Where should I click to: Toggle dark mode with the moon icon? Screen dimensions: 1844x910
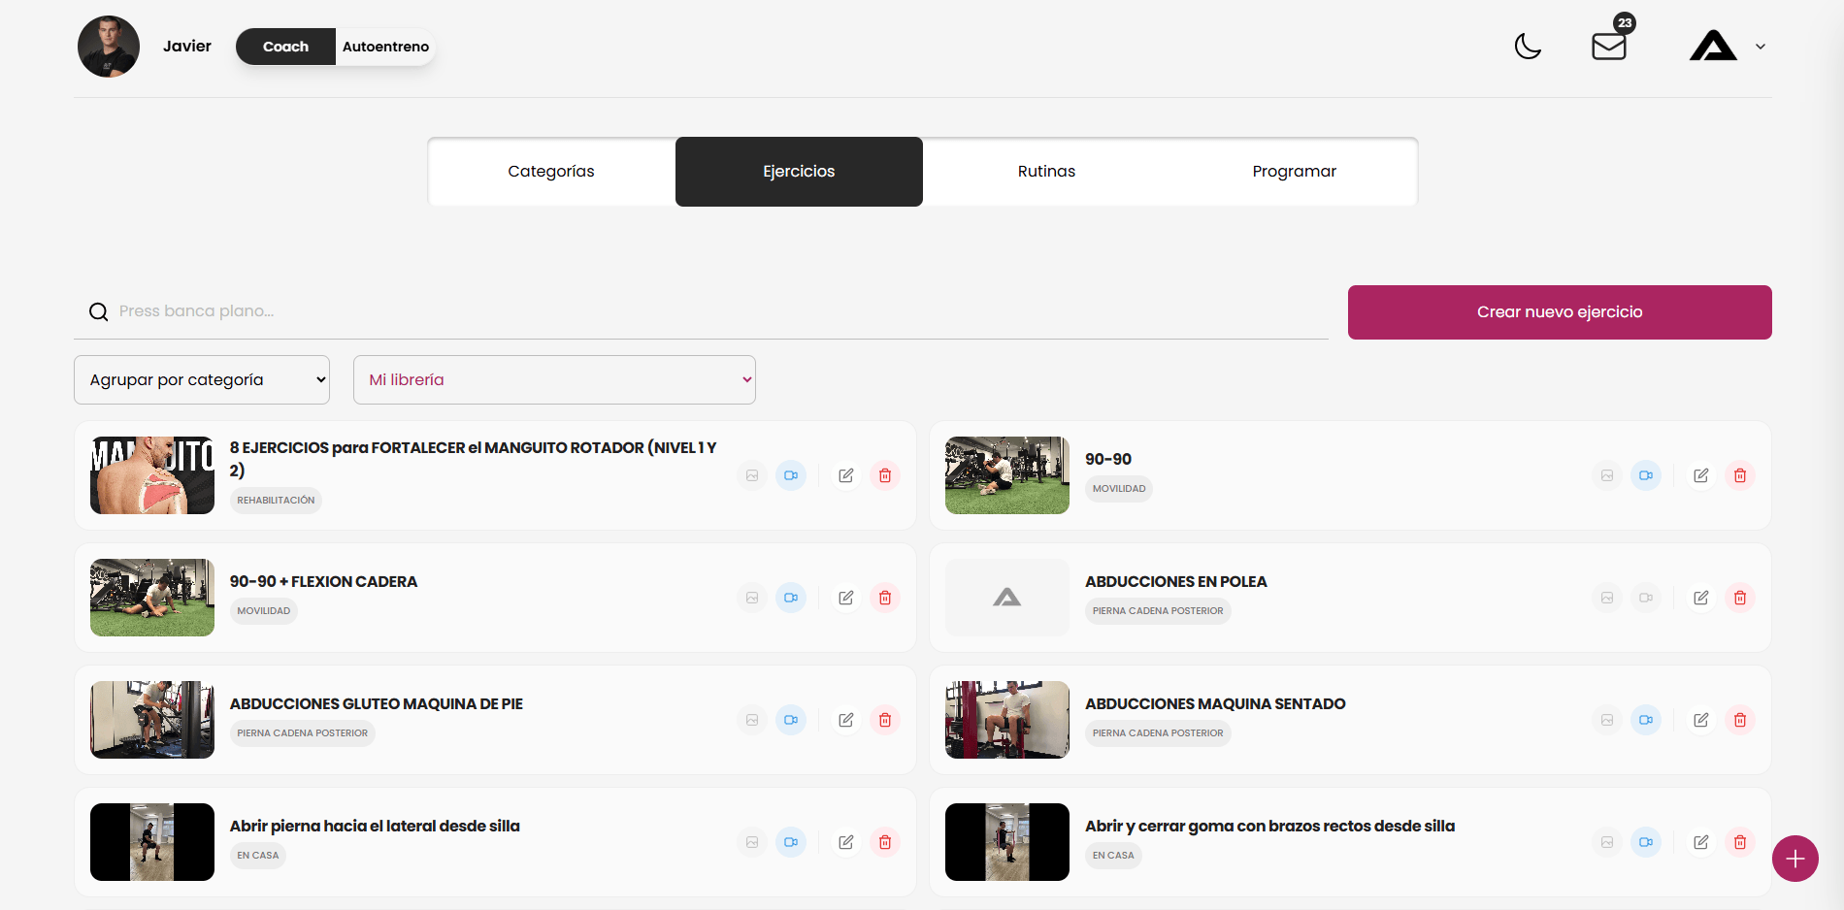tap(1528, 46)
